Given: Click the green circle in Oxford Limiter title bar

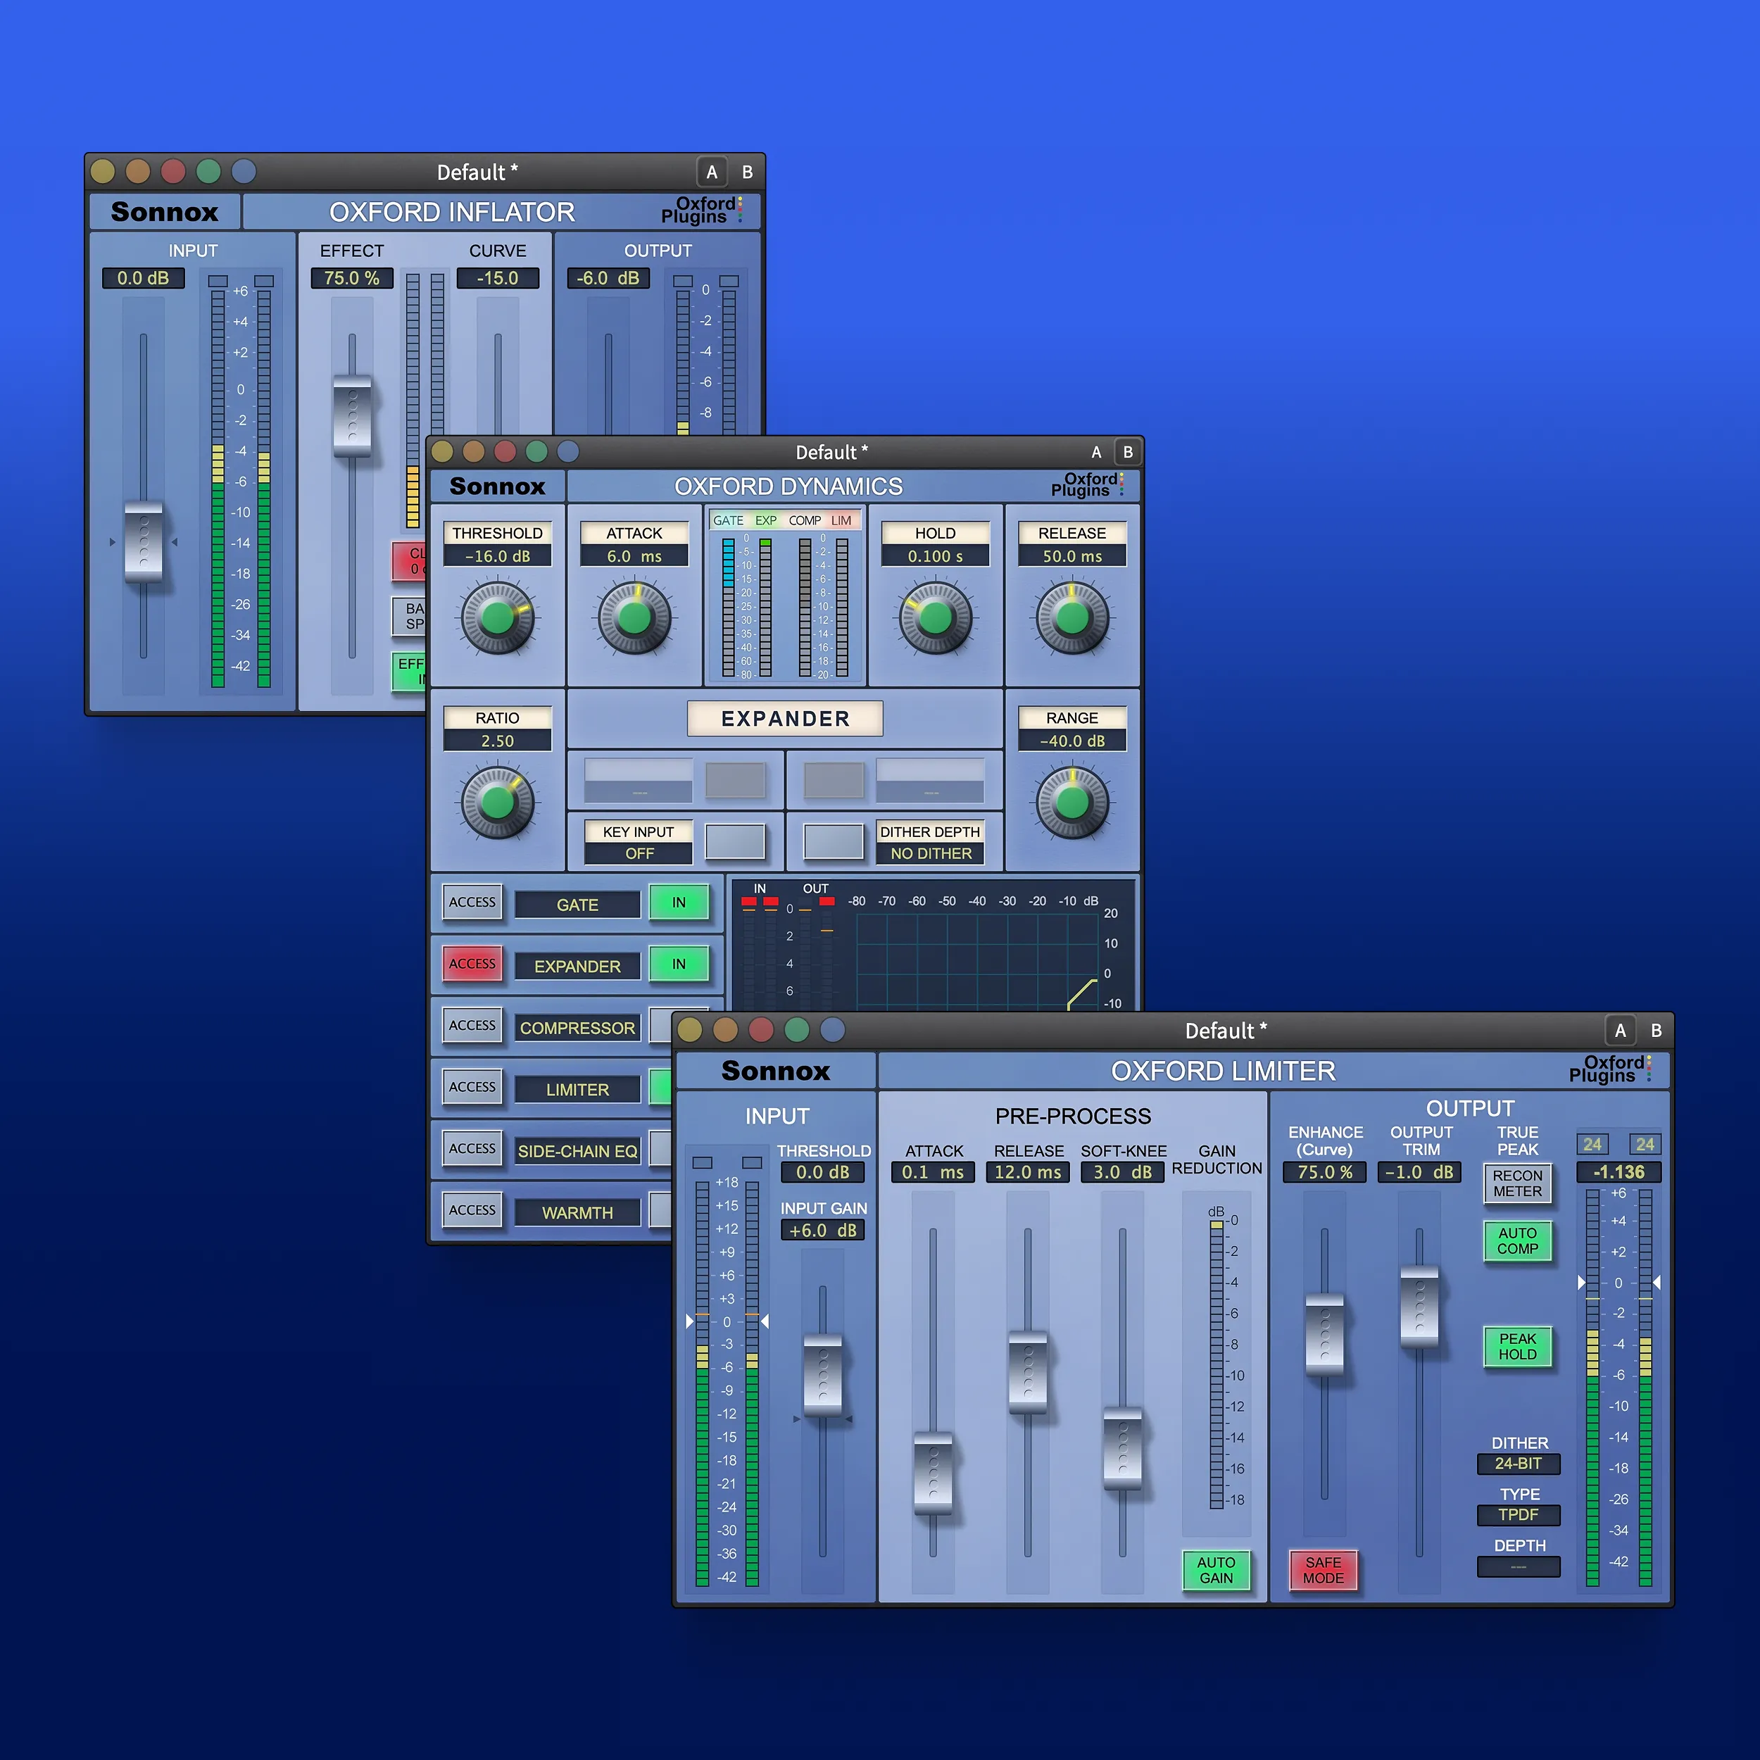Looking at the screenshot, I should 797,1029.
